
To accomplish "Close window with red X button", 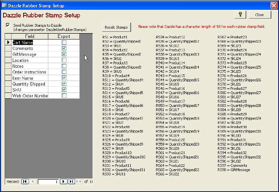I will 274,5.
